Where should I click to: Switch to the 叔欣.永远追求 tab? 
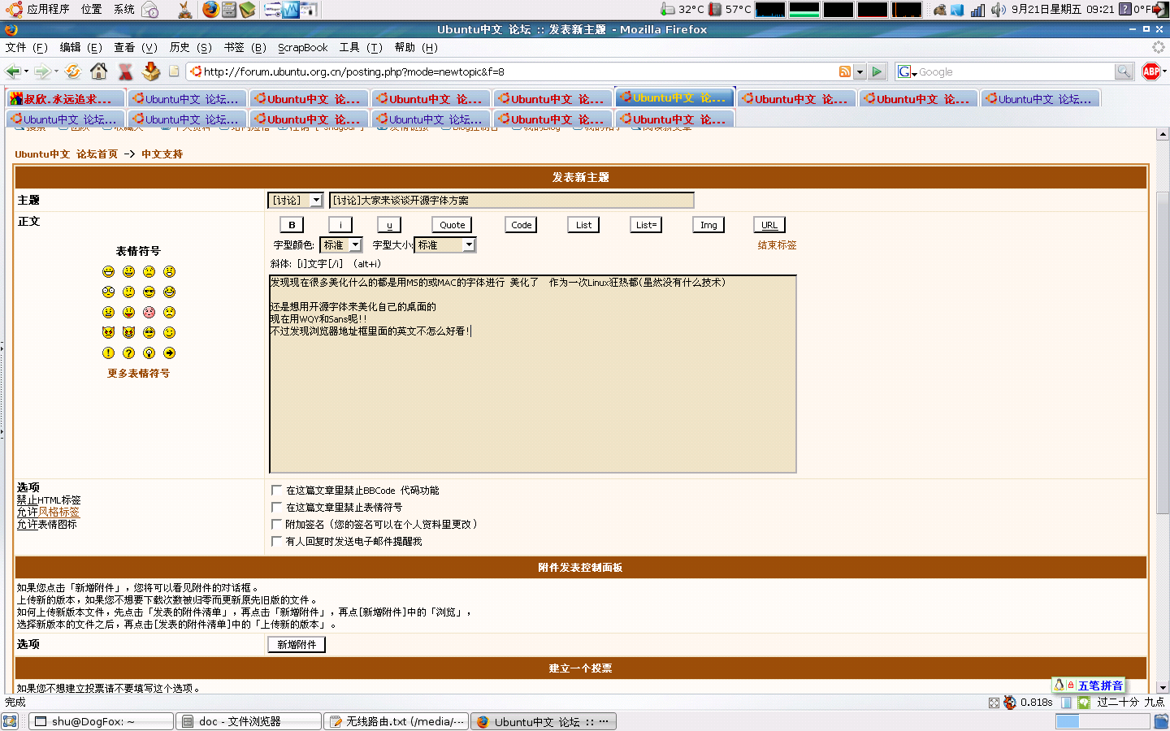66,99
